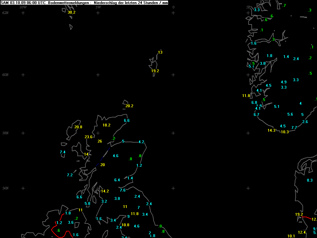This screenshot has height=238, width=317.
Task: Pick the cyan 8.3 reading
Action: (310, 180)
